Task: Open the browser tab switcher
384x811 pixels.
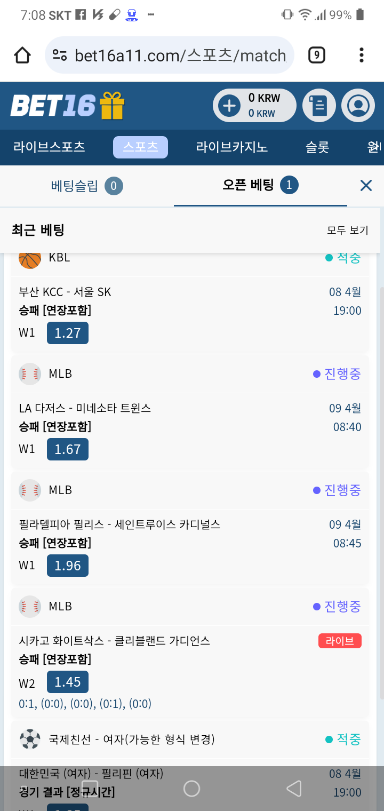Action: pos(317,55)
